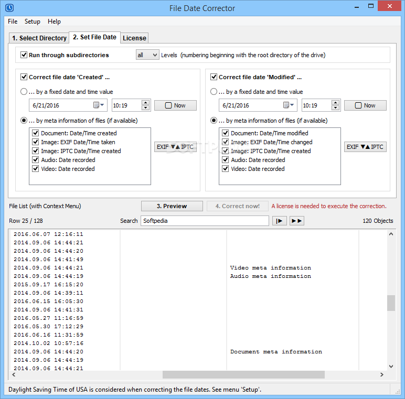The image size is (405, 399).
Task: Click Modified time field showing 10:19
Action: pyautogui.click(x=317, y=105)
